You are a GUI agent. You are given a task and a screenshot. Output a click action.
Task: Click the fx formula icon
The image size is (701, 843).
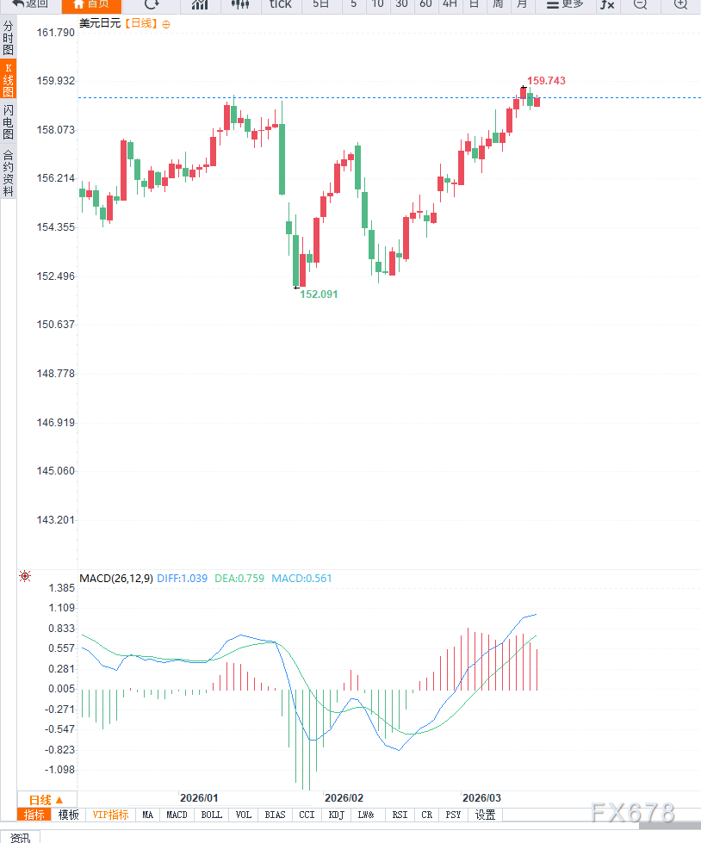click(607, 4)
